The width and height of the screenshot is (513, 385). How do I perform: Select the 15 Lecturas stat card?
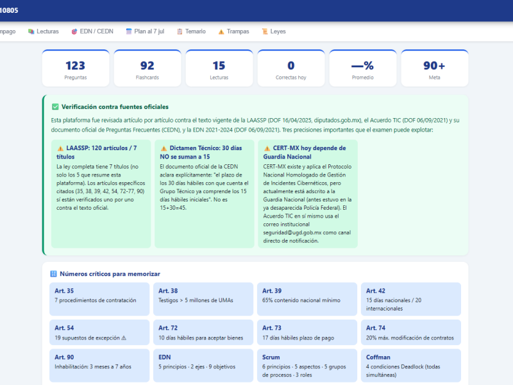(x=219, y=68)
